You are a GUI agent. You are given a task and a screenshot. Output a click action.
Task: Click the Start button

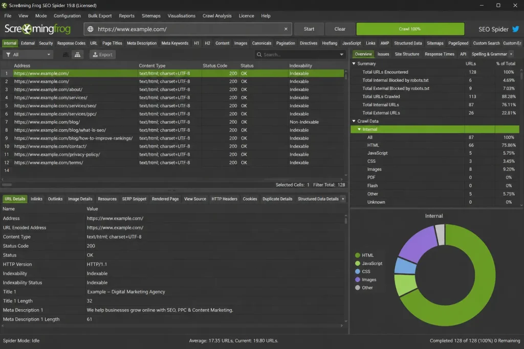(309, 29)
